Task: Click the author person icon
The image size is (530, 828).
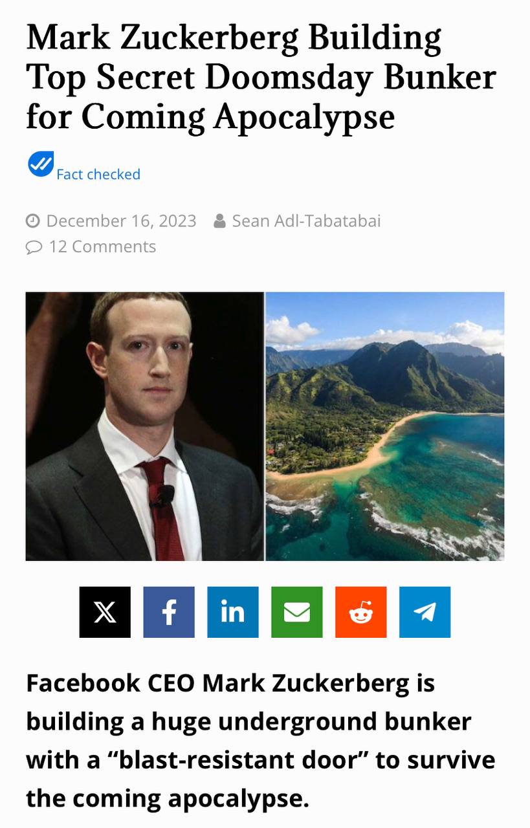Action: coord(219,221)
